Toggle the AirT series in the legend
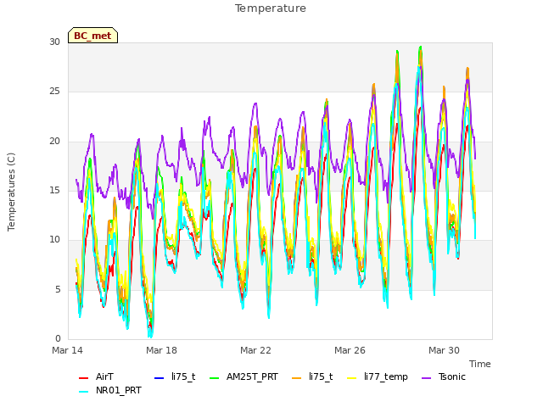This screenshot has width=543, height=407. point(96,376)
